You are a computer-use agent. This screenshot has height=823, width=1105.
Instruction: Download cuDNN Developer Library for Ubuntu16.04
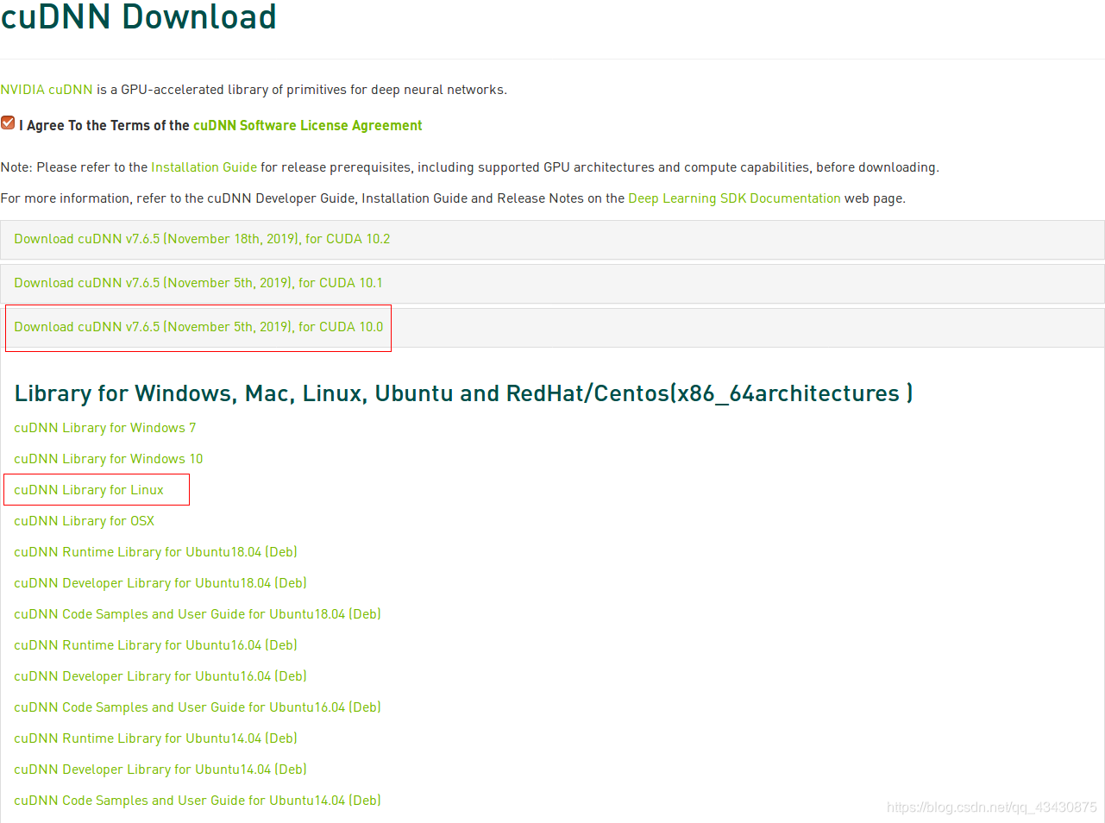coord(160,676)
